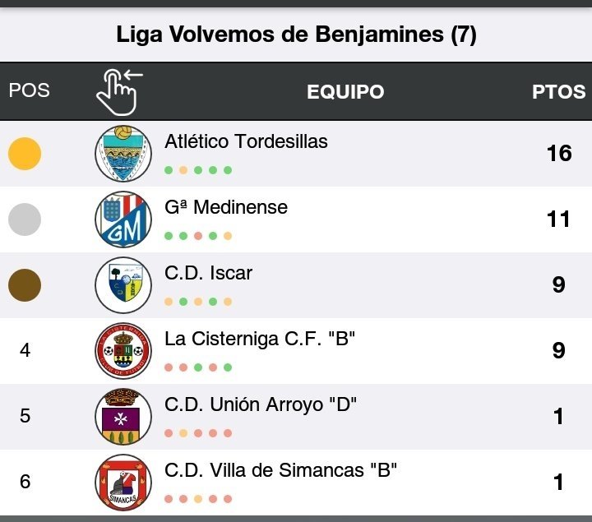The image size is (592, 522).
Task: Open the Gª Medinense team link
Action: pyautogui.click(x=226, y=207)
